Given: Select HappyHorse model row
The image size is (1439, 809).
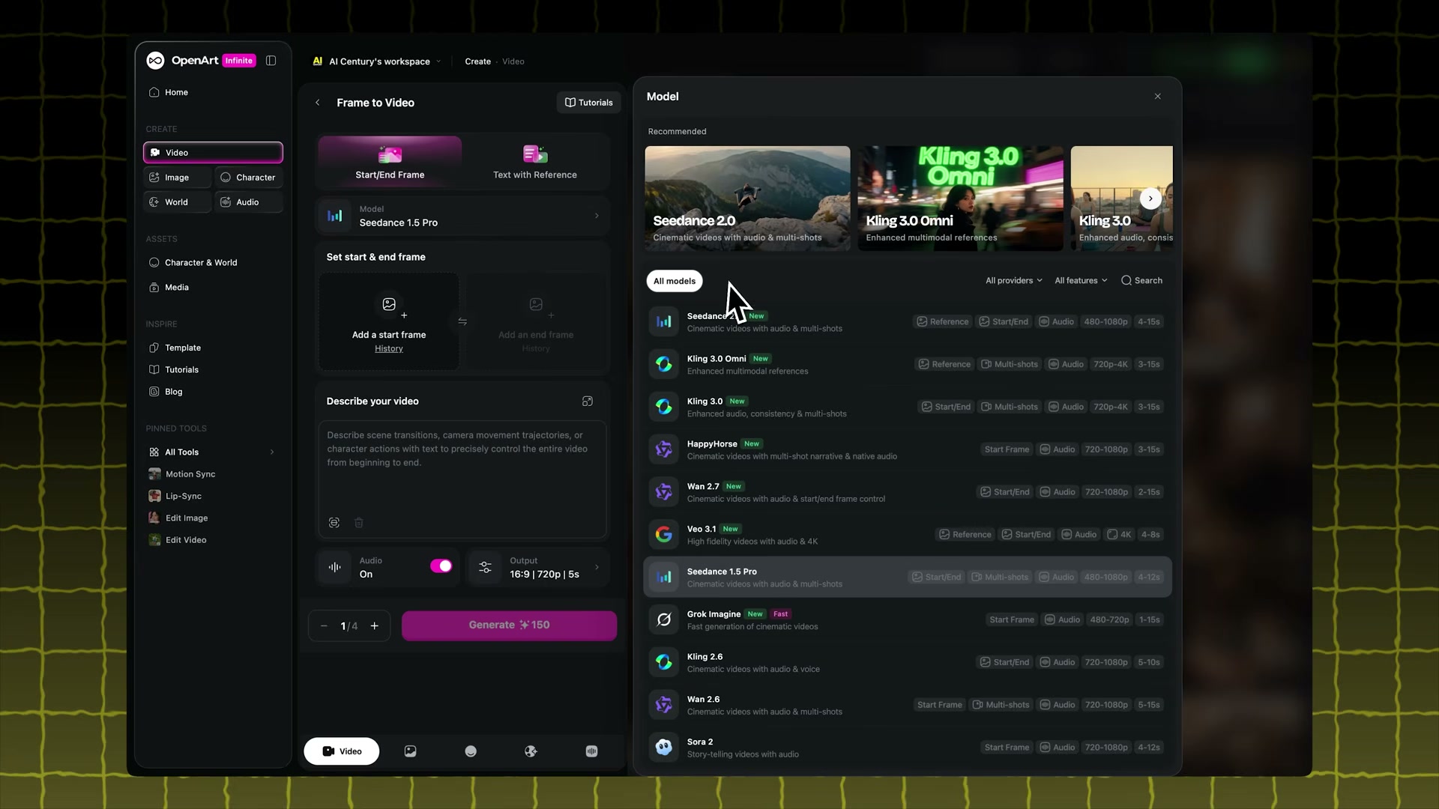Looking at the screenshot, I should click(x=908, y=449).
